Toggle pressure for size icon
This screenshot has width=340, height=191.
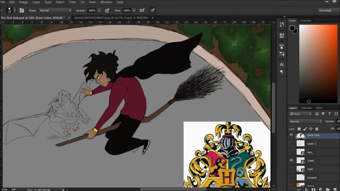point(152,11)
